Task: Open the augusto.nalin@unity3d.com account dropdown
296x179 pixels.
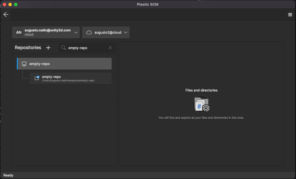Action: click(46, 33)
